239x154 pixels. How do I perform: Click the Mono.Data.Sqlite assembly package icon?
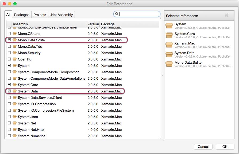[x=15, y=40]
